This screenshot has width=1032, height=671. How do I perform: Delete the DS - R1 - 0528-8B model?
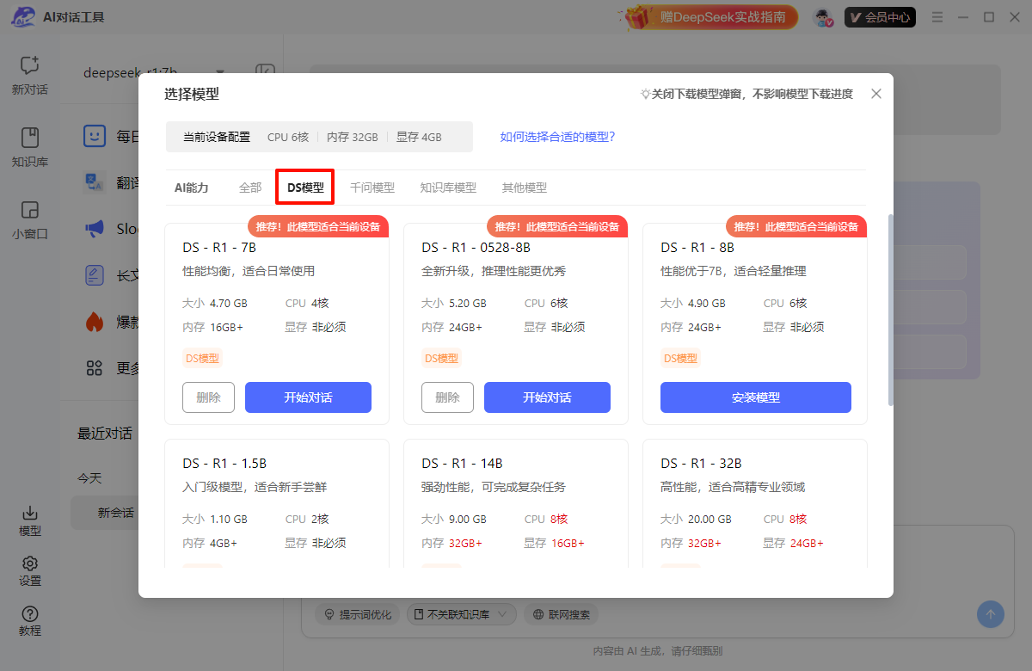447,397
